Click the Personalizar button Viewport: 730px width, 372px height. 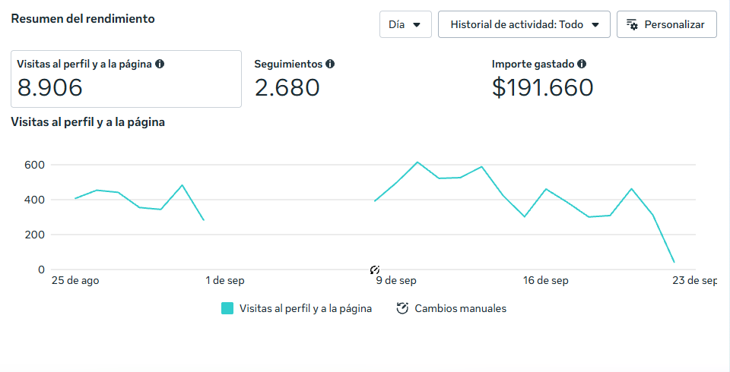pyautogui.click(x=667, y=24)
